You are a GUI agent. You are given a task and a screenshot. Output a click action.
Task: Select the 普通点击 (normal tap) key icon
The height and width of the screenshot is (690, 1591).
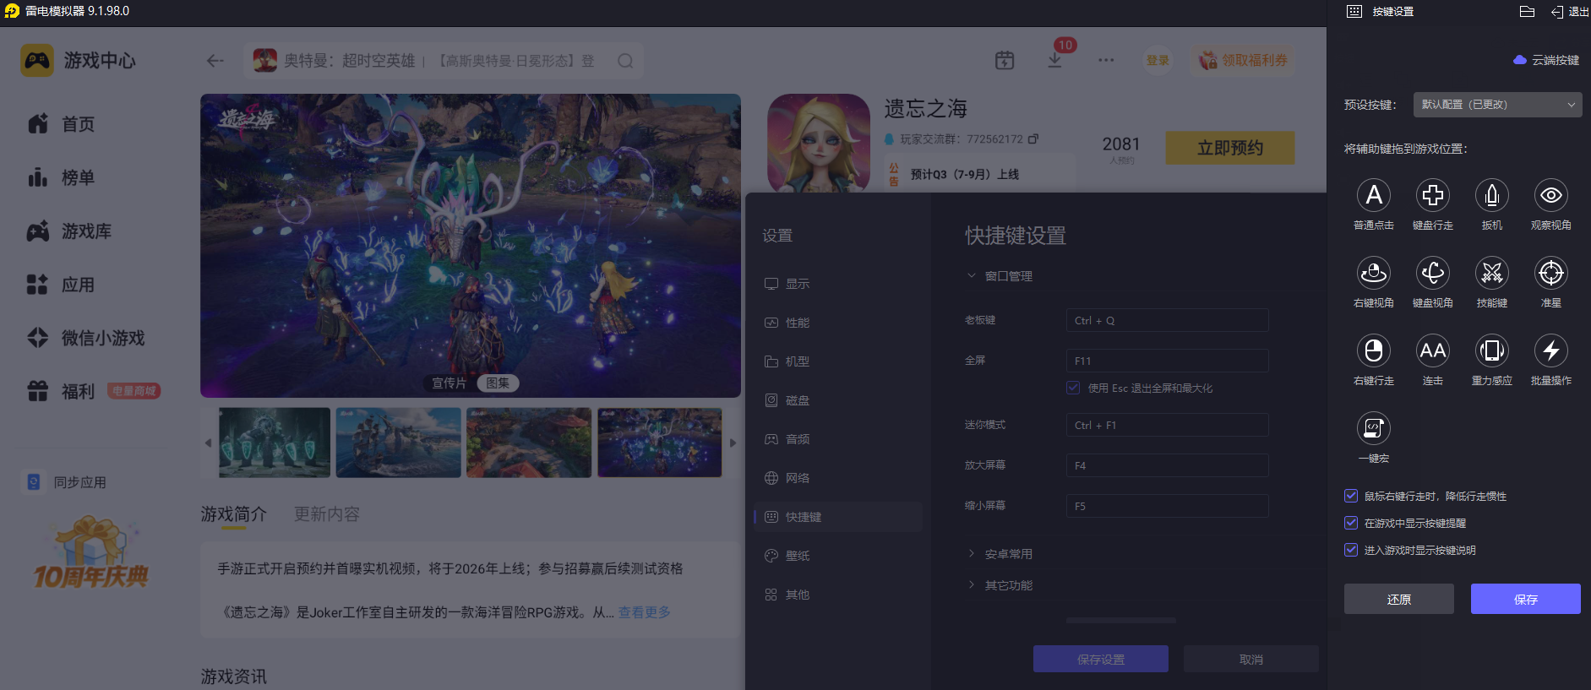point(1374,195)
